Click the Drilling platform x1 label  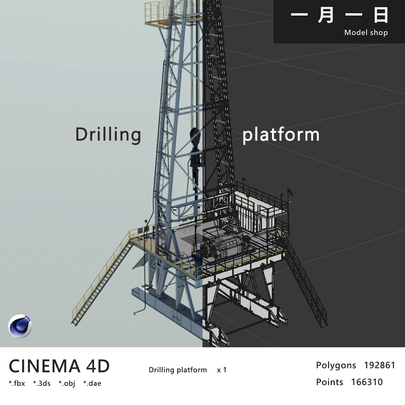pos(188,370)
